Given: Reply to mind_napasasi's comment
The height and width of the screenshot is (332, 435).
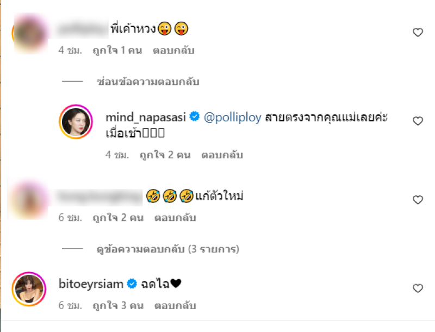Looking at the screenshot, I should pos(222,155).
